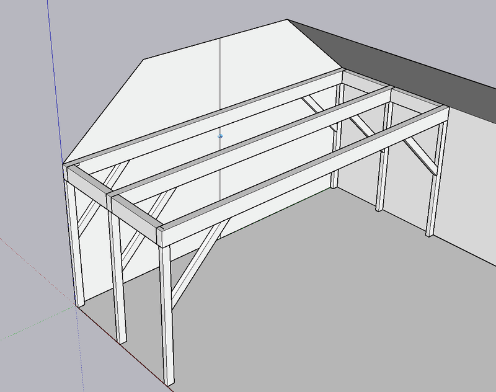Screen dimensions: 496x392
Task: Select the far right corner post
Action: (436, 179)
